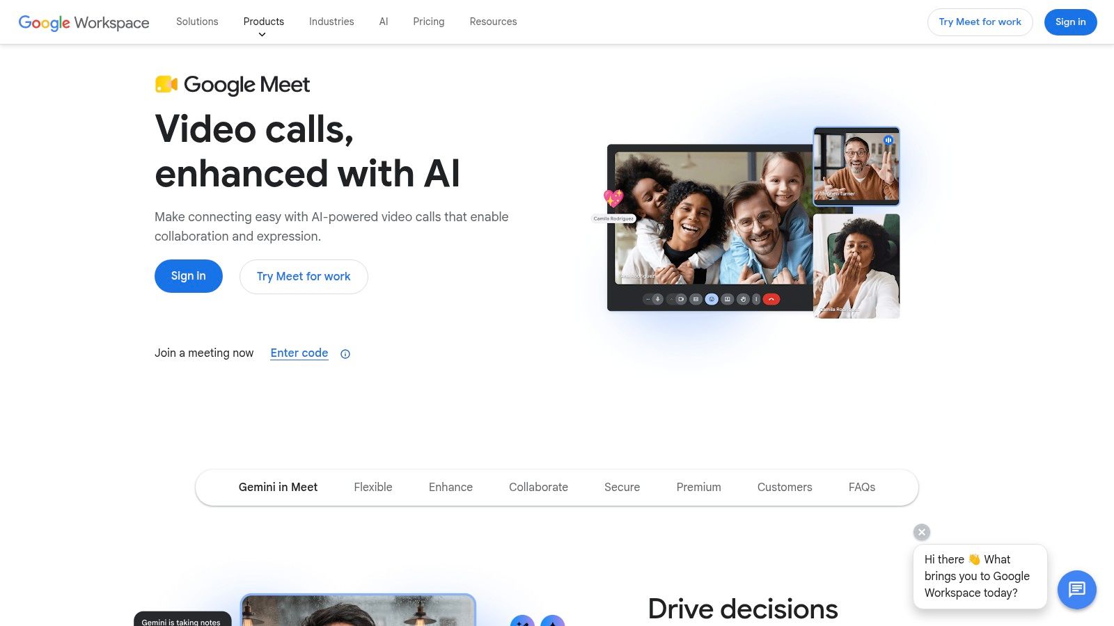This screenshot has height=626, width=1114.
Task: Click the three-dot more options icon in preview
Action: (756, 299)
